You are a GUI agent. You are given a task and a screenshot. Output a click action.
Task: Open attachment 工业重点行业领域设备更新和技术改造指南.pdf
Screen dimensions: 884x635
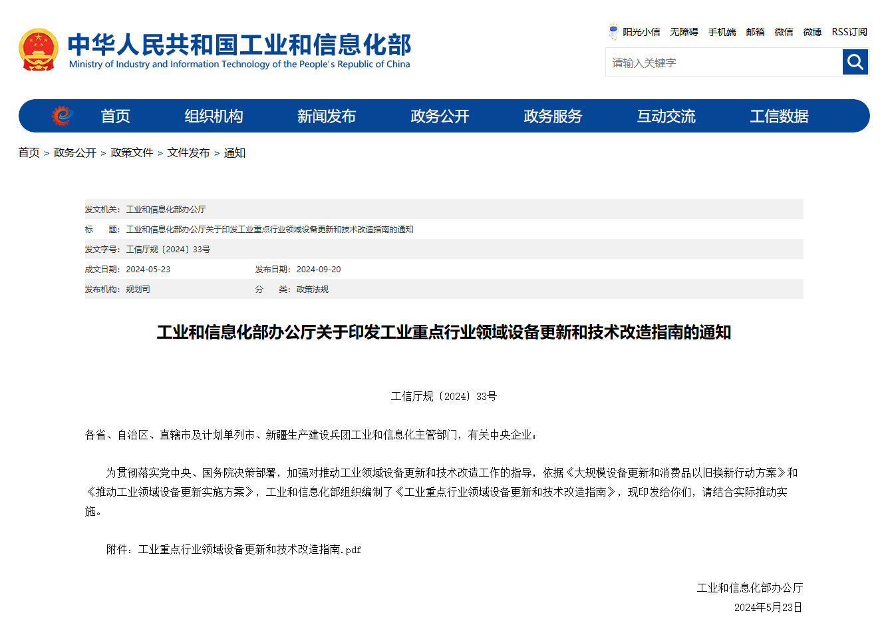(249, 549)
